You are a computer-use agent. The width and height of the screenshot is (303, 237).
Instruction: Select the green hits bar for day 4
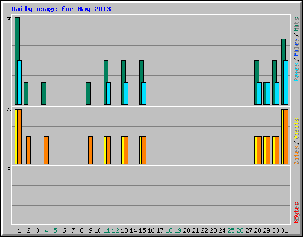coord(44,94)
